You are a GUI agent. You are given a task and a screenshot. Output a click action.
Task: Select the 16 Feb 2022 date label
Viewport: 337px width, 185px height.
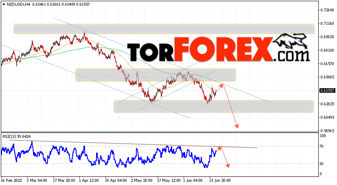click(12, 181)
